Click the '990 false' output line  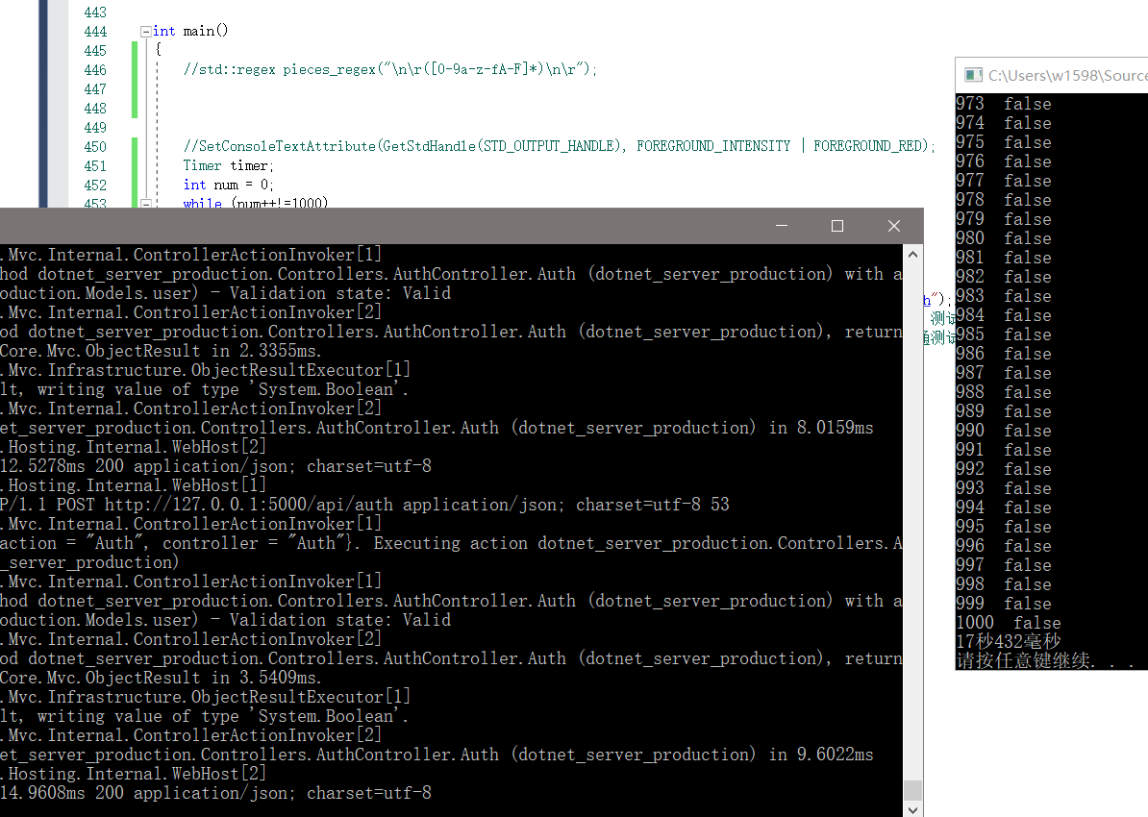(x=1004, y=431)
